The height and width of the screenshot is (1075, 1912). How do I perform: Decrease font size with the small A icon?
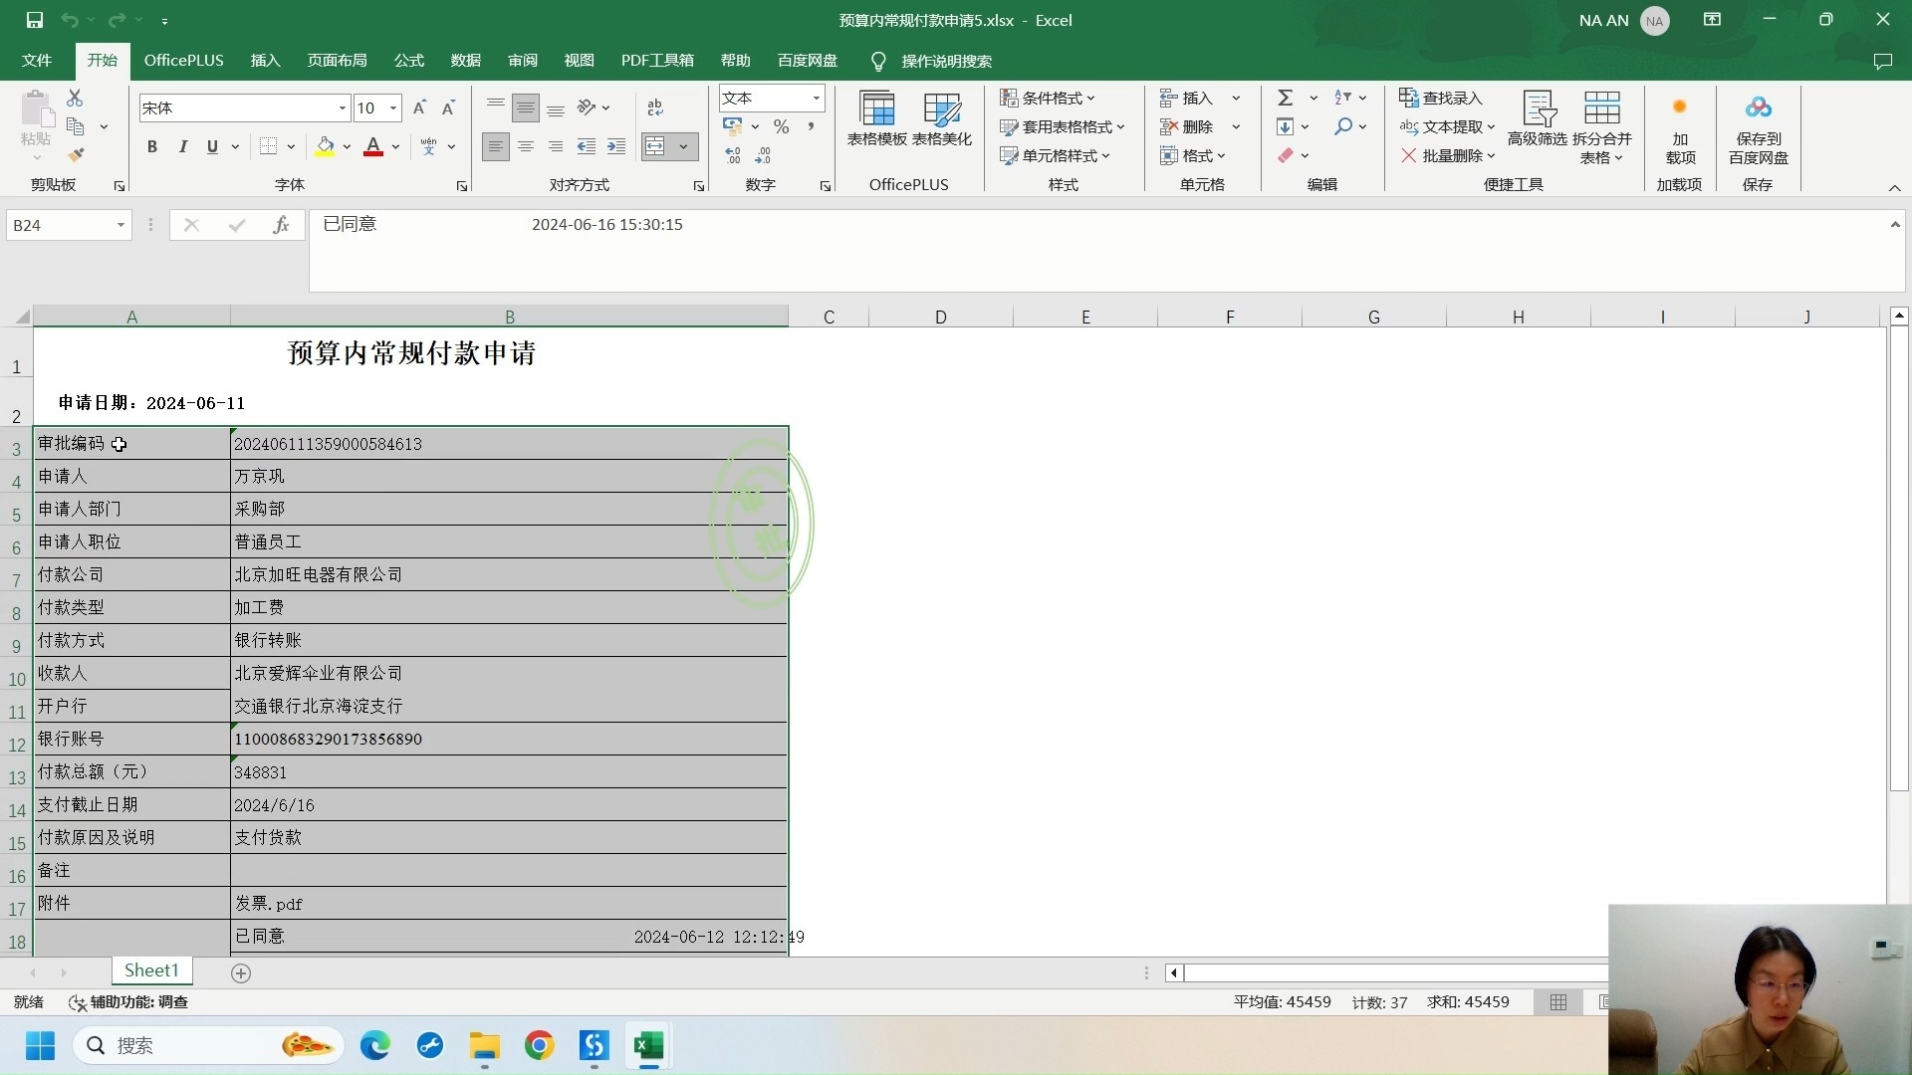(x=448, y=107)
